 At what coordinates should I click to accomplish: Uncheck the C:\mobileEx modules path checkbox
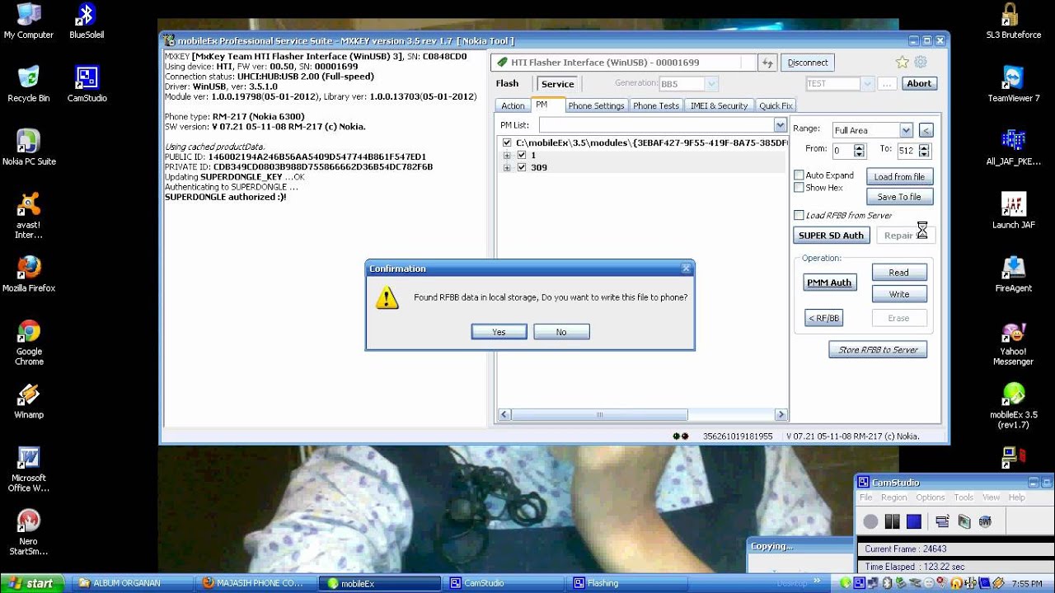point(507,142)
